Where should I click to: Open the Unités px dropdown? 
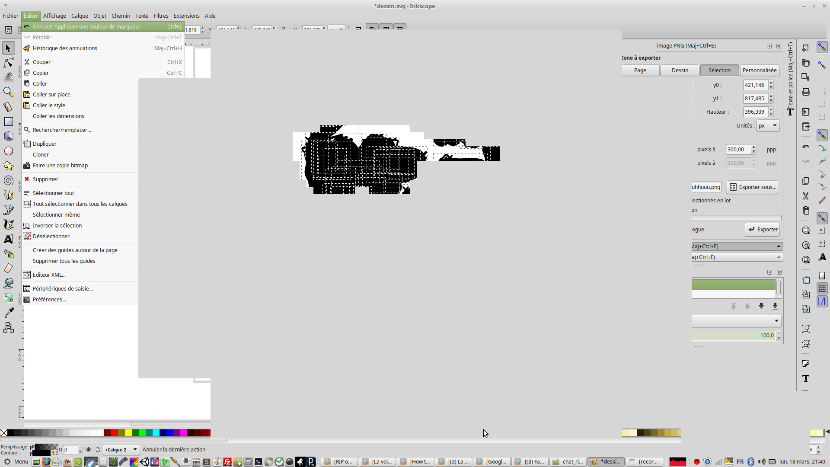[768, 126]
